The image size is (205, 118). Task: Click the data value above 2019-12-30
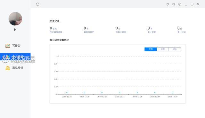click(172, 93)
